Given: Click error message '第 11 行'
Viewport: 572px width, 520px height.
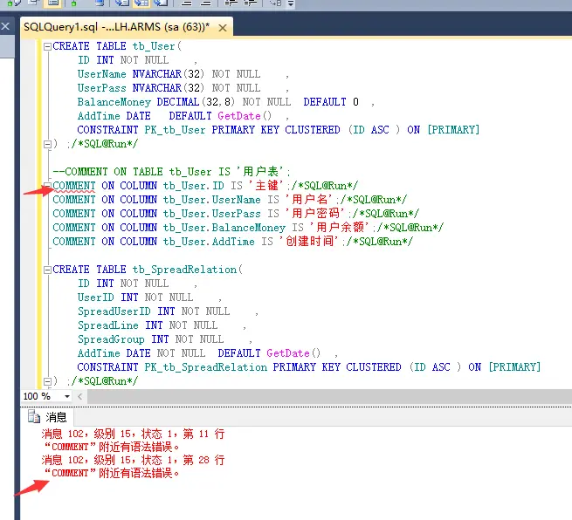Looking at the screenshot, I should [203, 434].
